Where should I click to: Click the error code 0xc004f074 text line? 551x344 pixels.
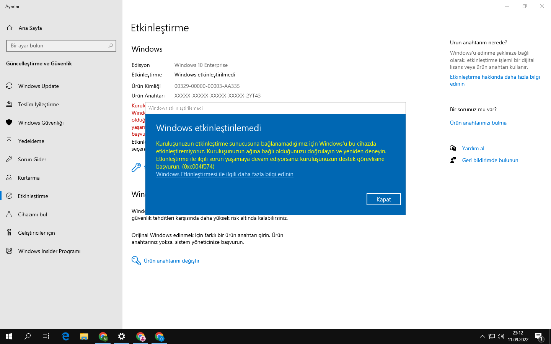click(x=185, y=167)
